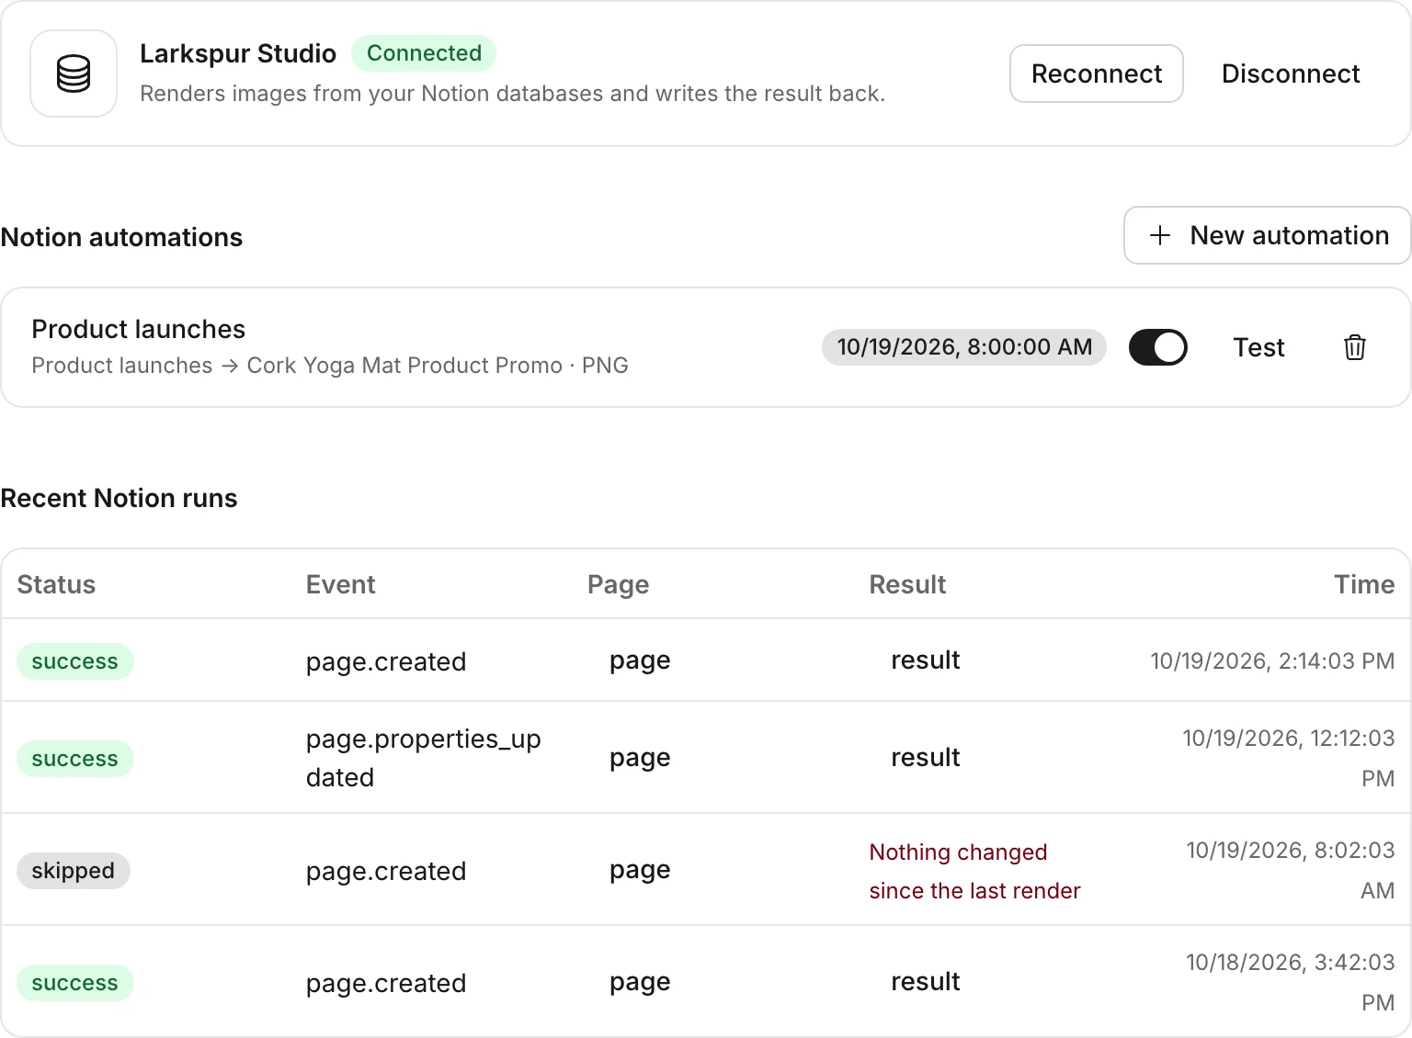Click the Status column header
The image size is (1412, 1038).
point(56,584)
